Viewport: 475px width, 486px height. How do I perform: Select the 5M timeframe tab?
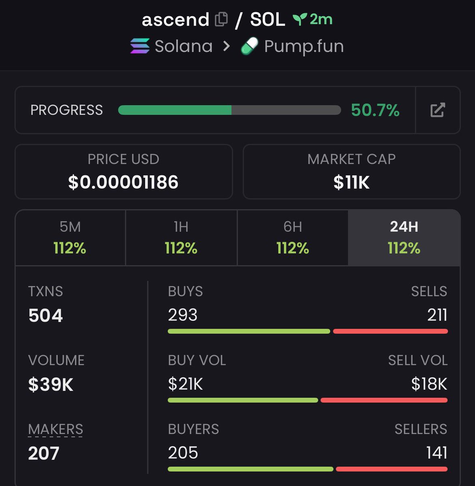[x=70, y=237]
